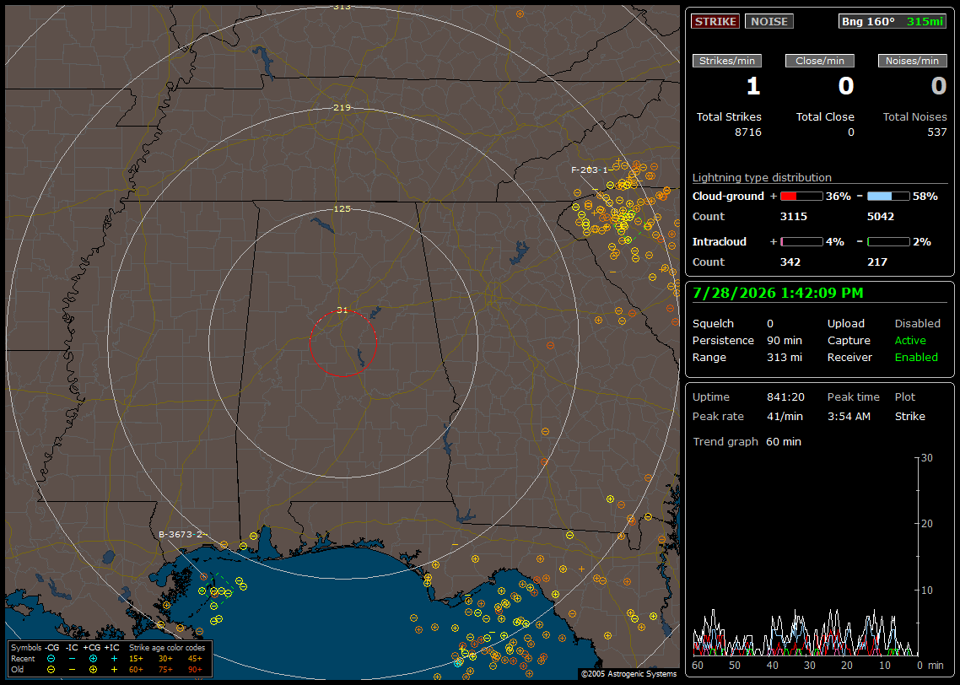
Task: Click the date and time 7/28/2026 1:42:09 PM
Action: tap(778, 294)
